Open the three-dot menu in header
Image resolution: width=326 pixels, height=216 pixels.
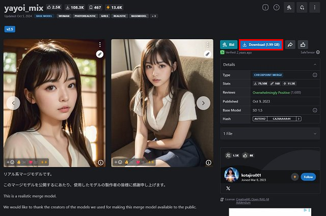[315, 8]
